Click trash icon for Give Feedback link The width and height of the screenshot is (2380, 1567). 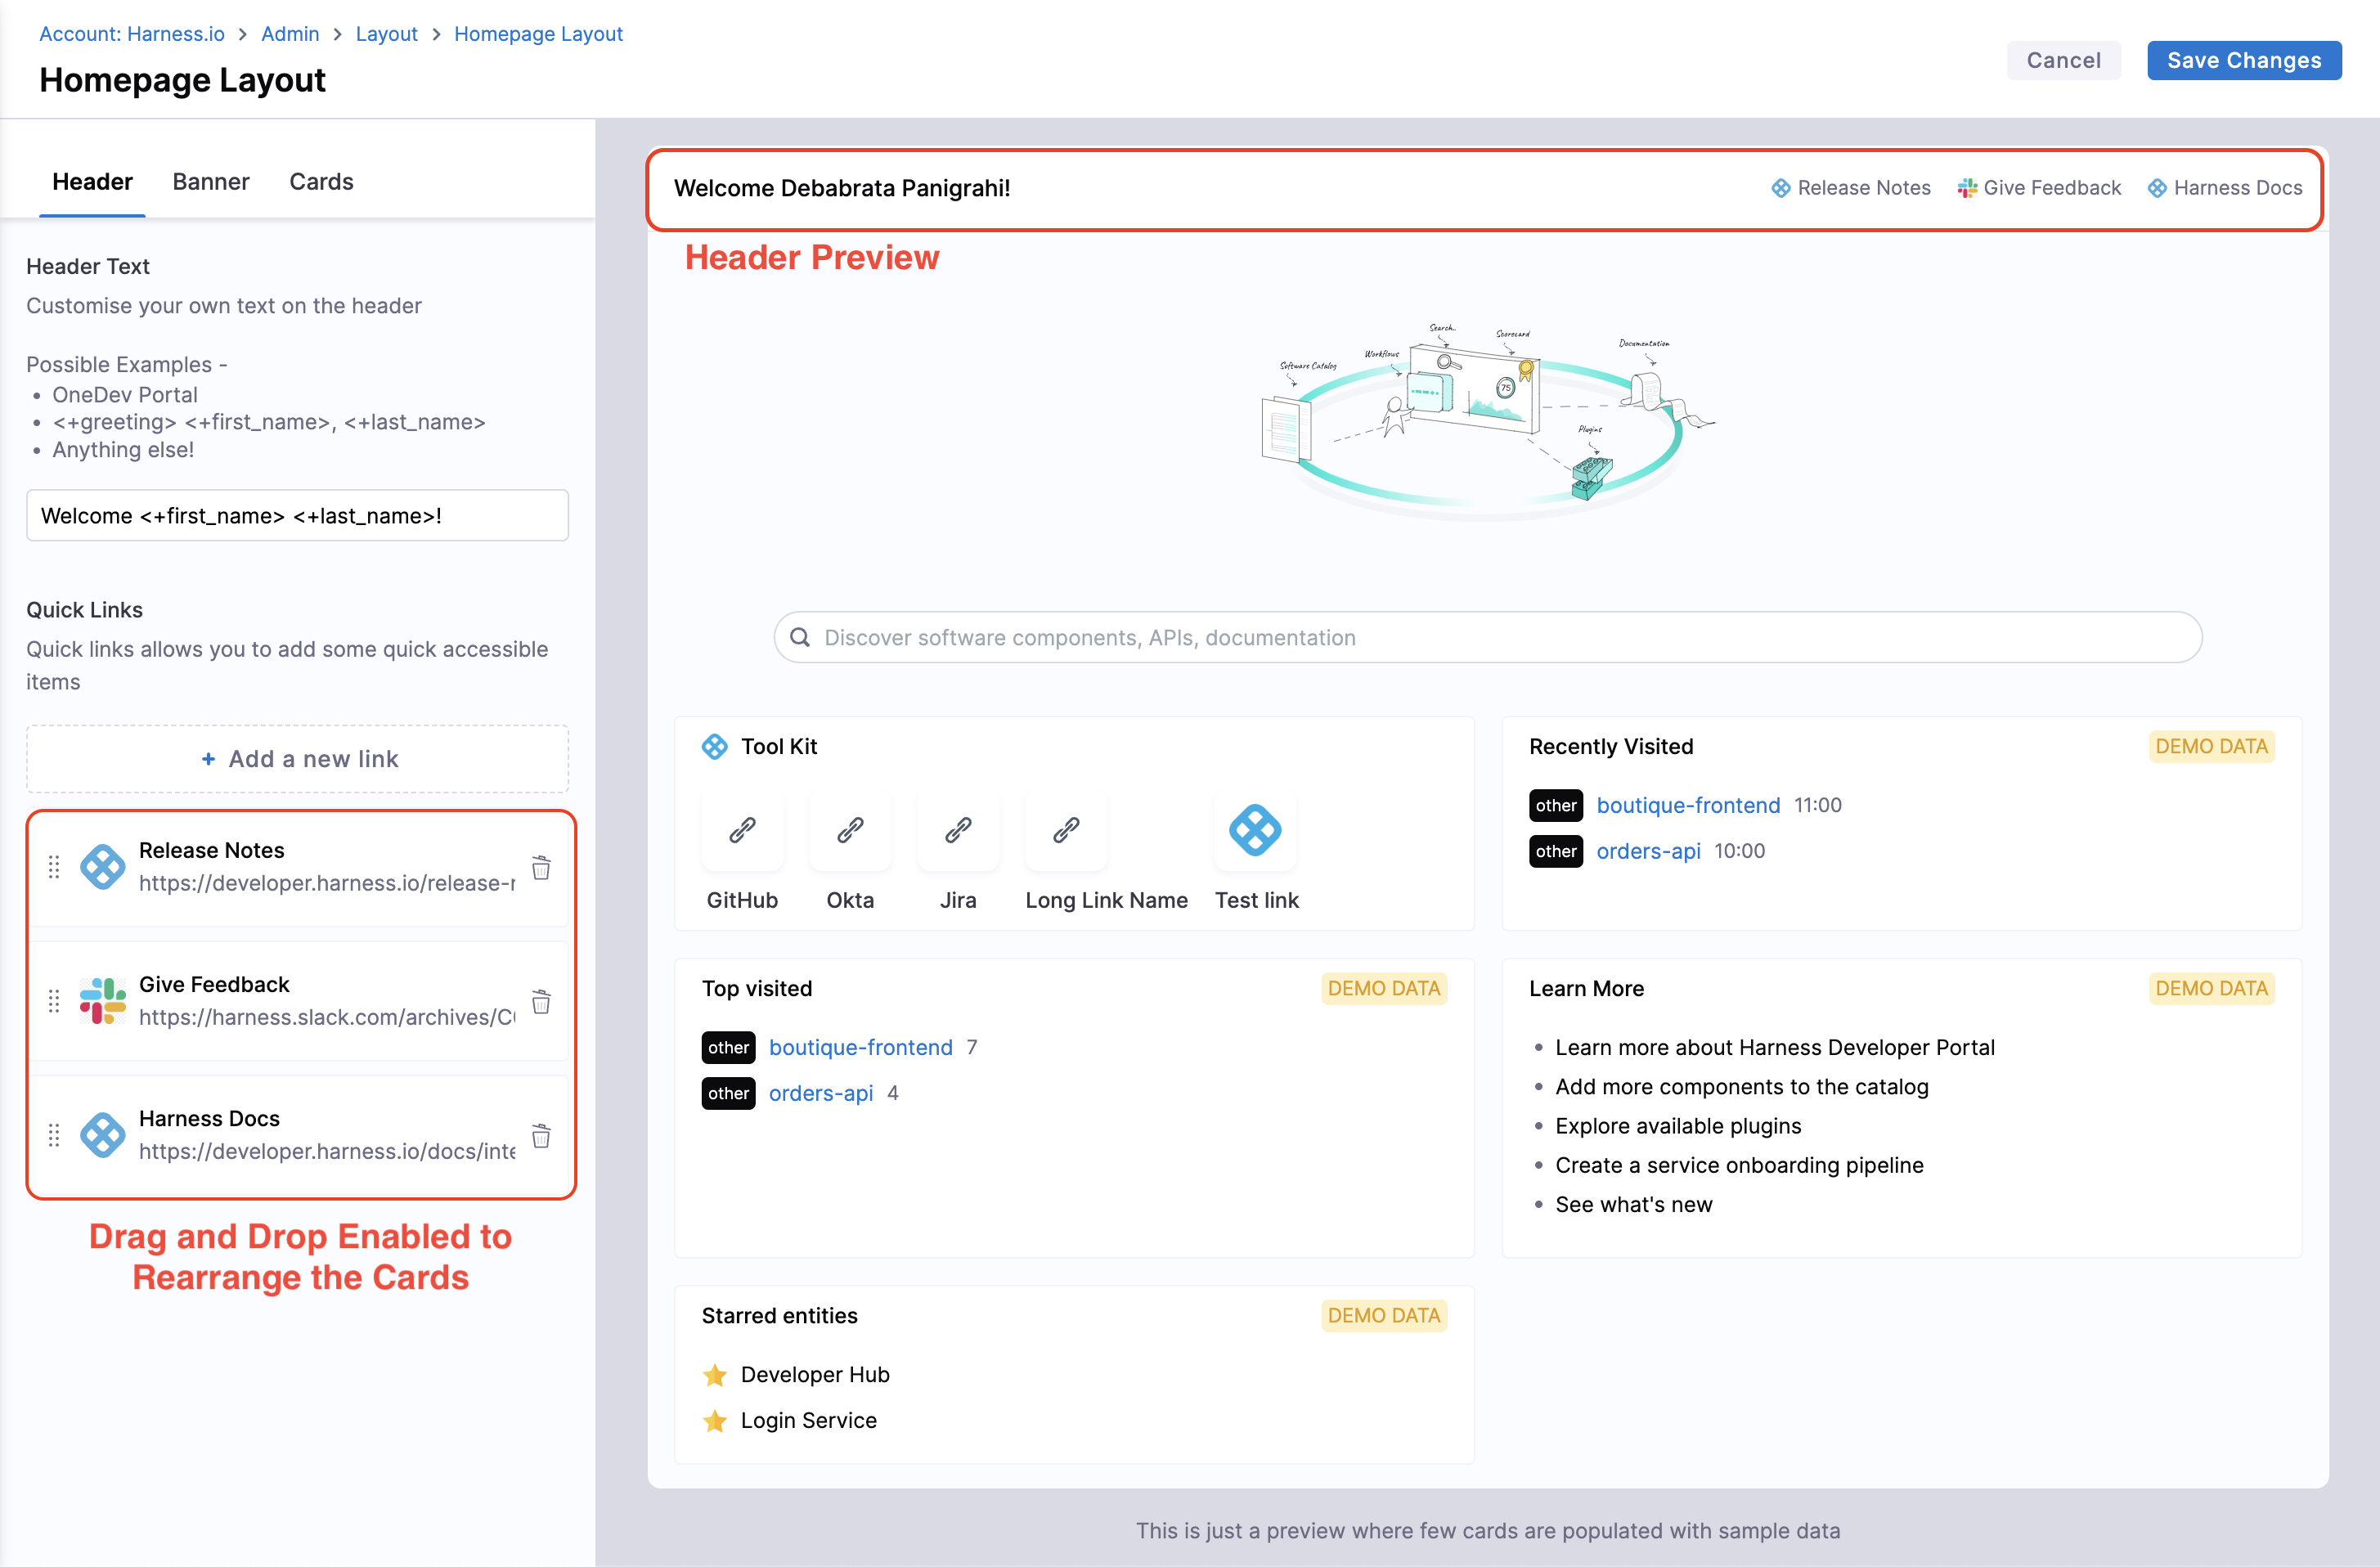(x=541, y=1001)
